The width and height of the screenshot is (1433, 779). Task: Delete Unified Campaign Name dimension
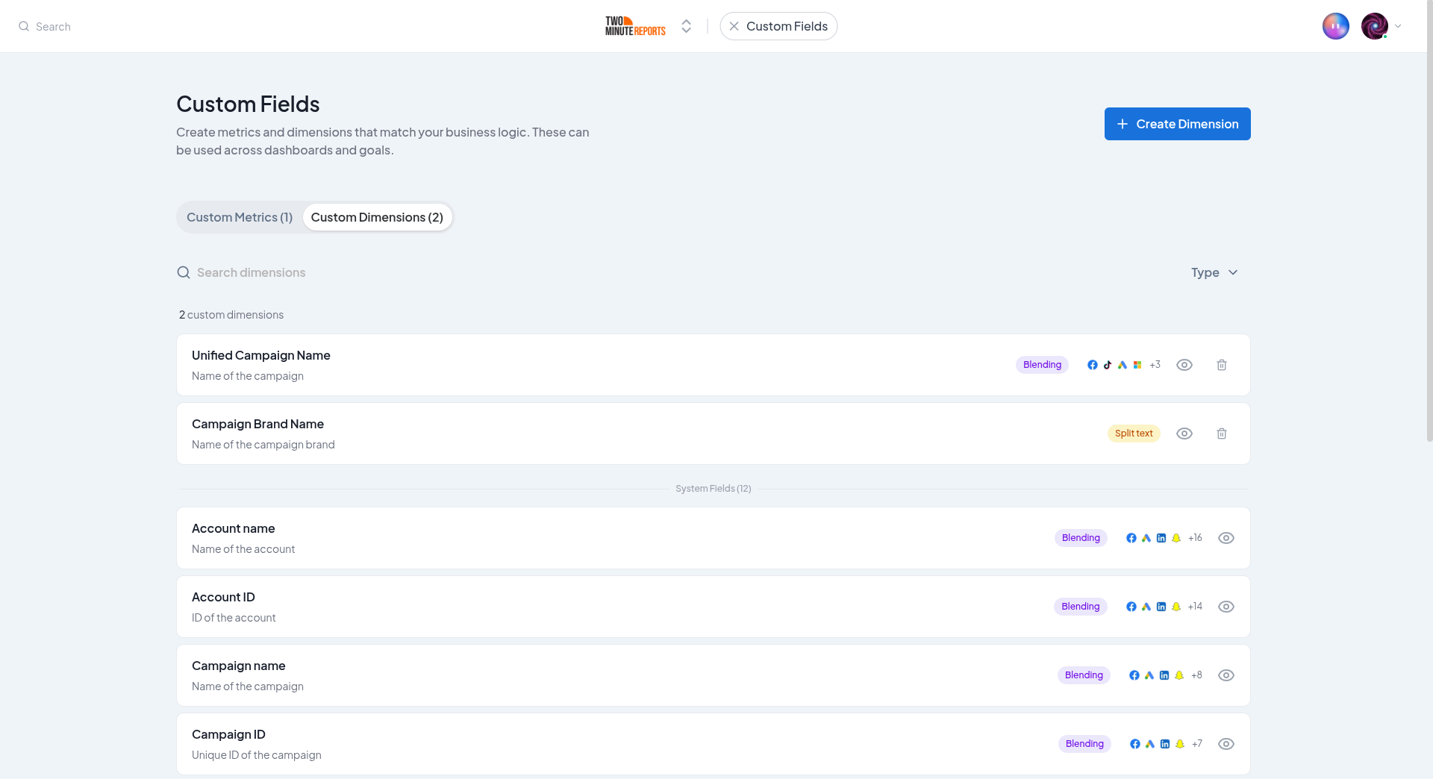pyautogui.click(x=1222, y=365)
